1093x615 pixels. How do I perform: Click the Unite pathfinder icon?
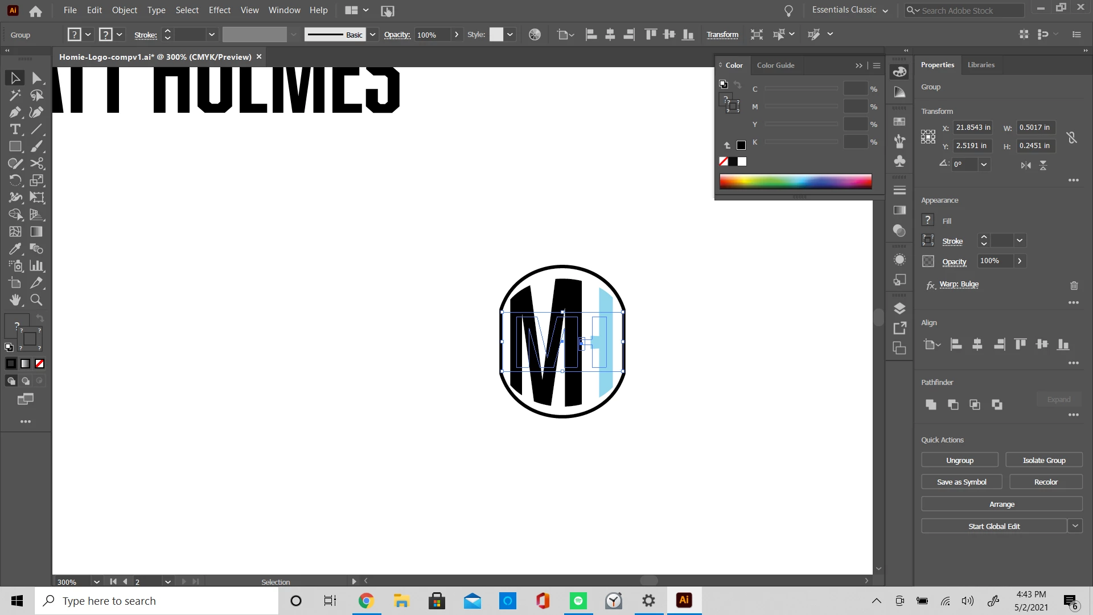[931, 404]
